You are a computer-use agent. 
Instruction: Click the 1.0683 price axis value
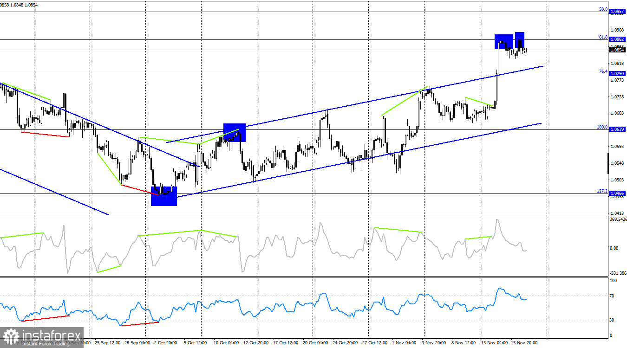(x=617, y=113)
